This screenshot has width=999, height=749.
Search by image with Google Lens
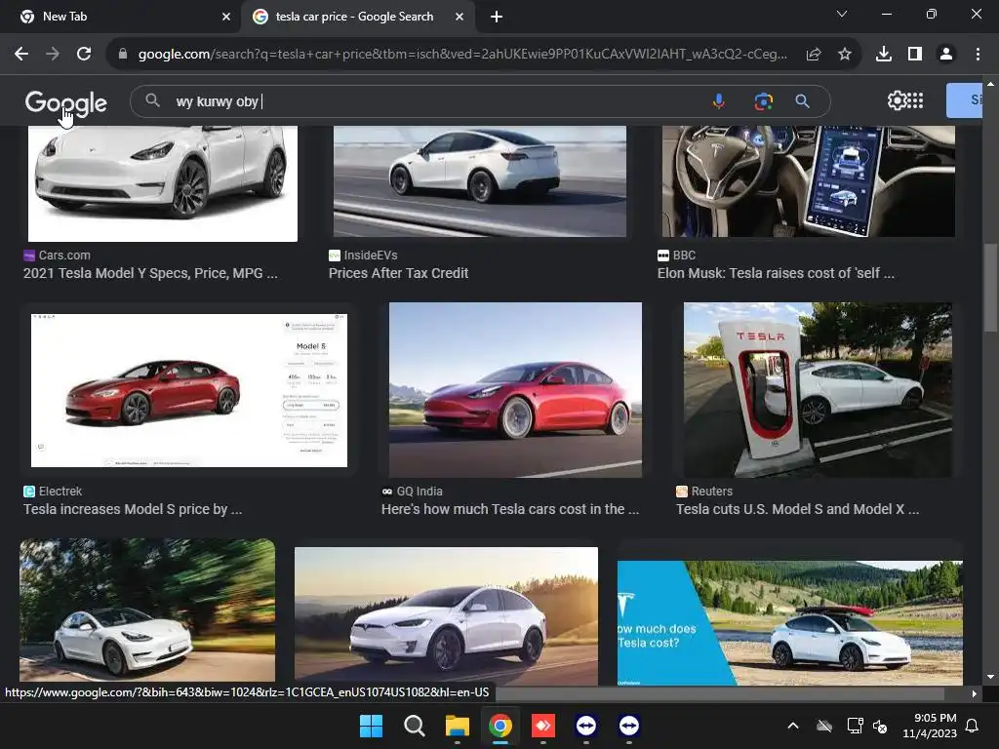(763, 101)
